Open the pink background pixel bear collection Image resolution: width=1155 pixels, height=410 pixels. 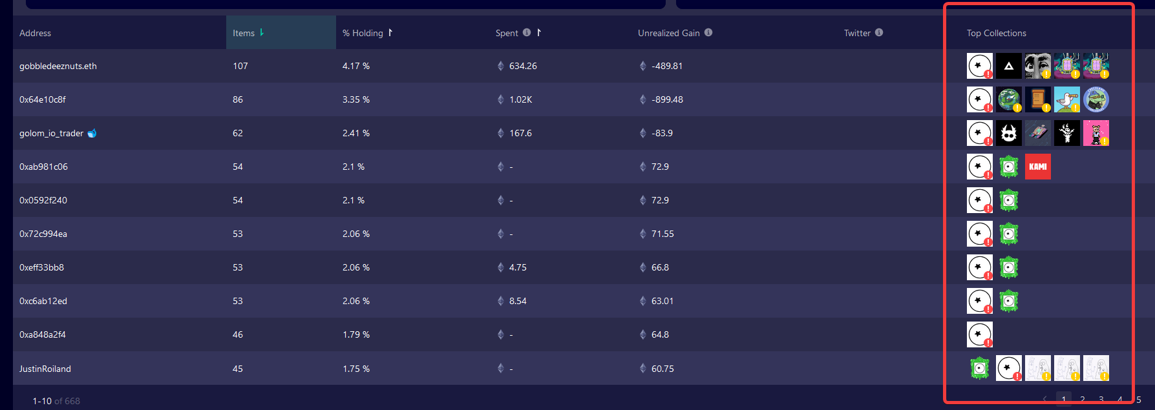click(x=1096, y=133)
